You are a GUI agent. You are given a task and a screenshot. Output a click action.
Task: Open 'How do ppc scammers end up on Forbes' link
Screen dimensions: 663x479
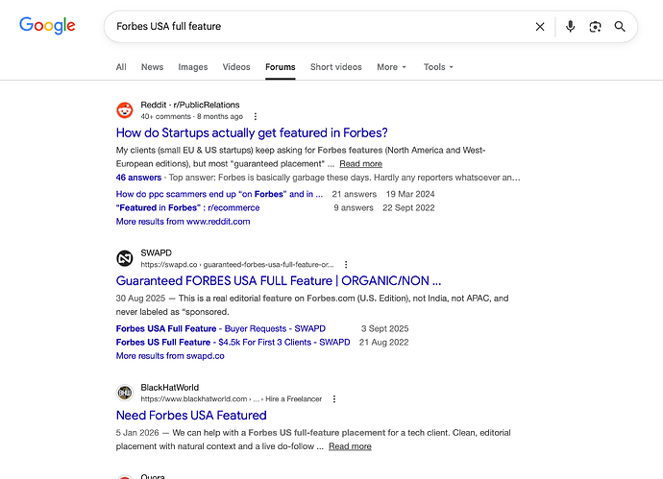coord(219,194)
